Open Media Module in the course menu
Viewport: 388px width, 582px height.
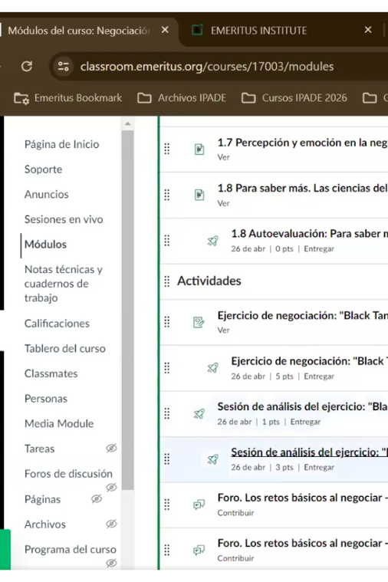coord(59,423)
